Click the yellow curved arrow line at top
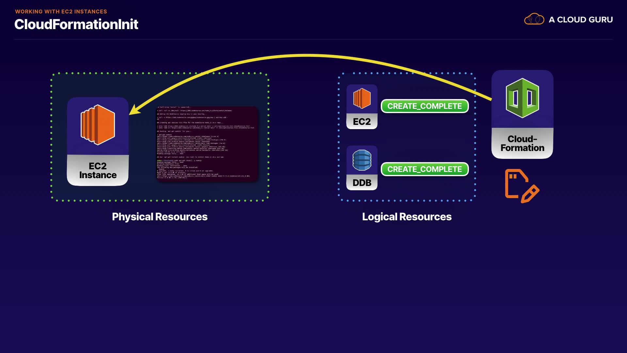Screen dimensions: 627x353 coord(310,56)
